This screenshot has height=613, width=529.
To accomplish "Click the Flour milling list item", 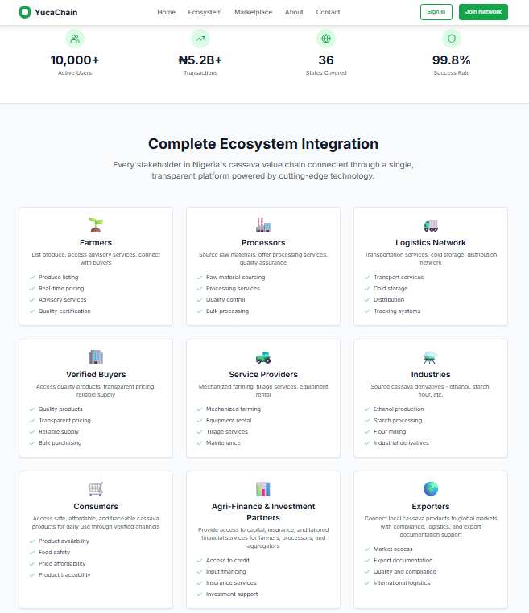I will (390, 432).
